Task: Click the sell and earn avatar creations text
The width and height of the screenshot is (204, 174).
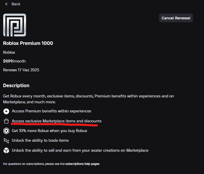Action: [80, 151]
